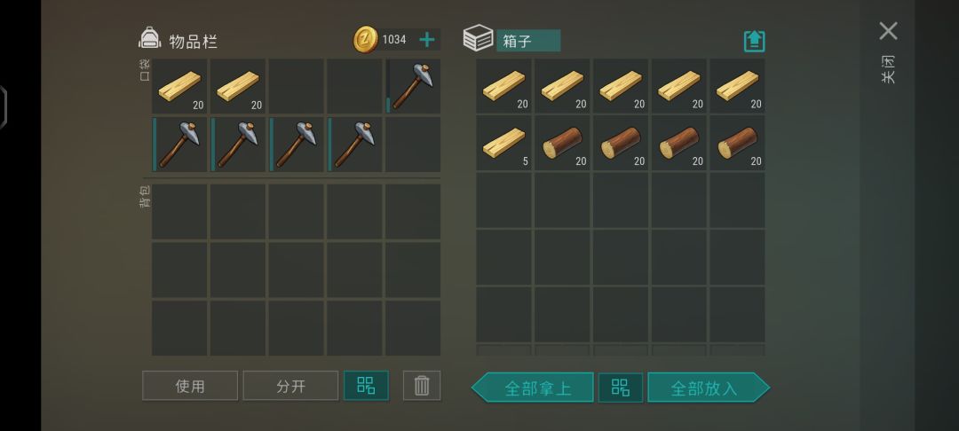Deposit everything with 全部放入
This screenshot has height=431, width=959.
[709, 388]
